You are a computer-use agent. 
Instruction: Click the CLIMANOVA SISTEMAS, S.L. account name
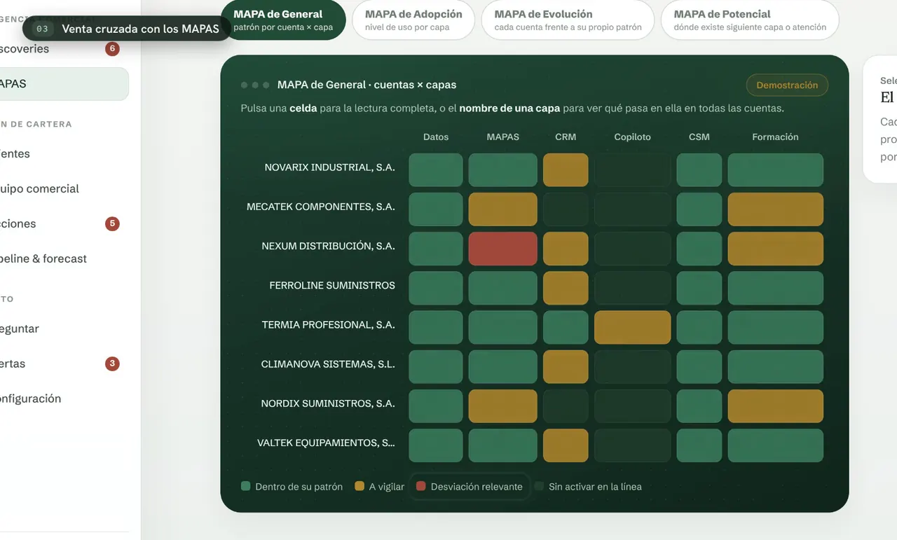point(328,364)
